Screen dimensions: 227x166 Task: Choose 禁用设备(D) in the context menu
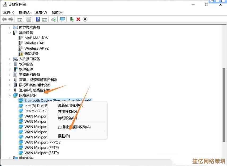tap(67, 112)
